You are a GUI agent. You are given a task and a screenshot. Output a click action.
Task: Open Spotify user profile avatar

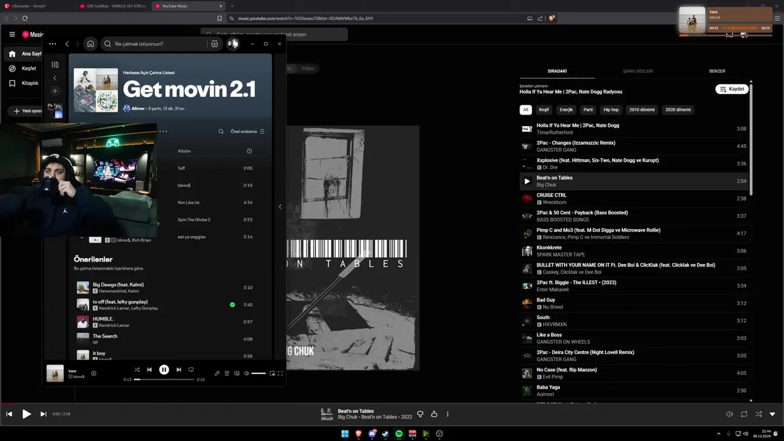pos(233,43)
